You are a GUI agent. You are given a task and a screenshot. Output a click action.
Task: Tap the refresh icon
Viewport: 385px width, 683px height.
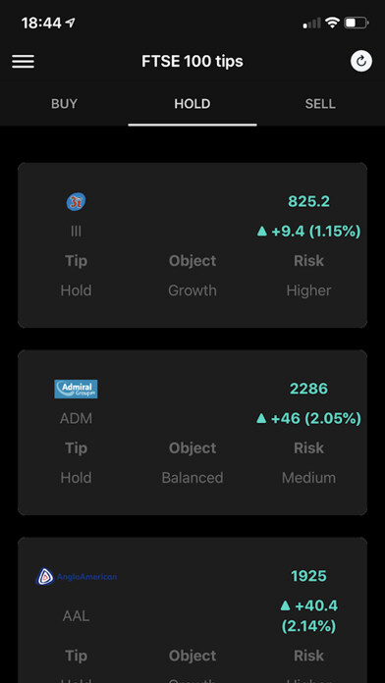click(361, 62)
